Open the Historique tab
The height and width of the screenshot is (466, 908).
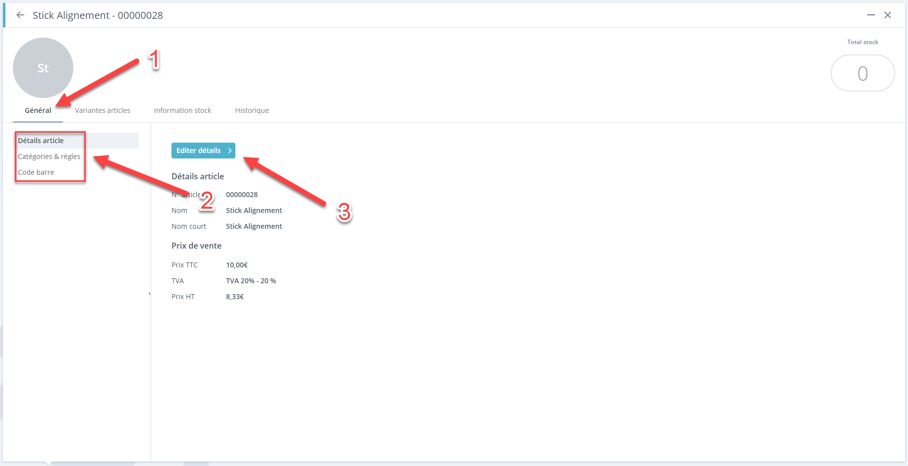[252, 110]
